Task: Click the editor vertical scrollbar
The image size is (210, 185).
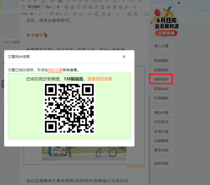Action: (149, 141)
